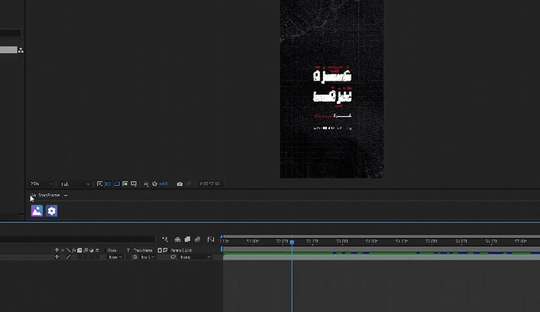Click the reset exposure icon
This screenshot has width=540, height=312.
[x=154, y=184]
